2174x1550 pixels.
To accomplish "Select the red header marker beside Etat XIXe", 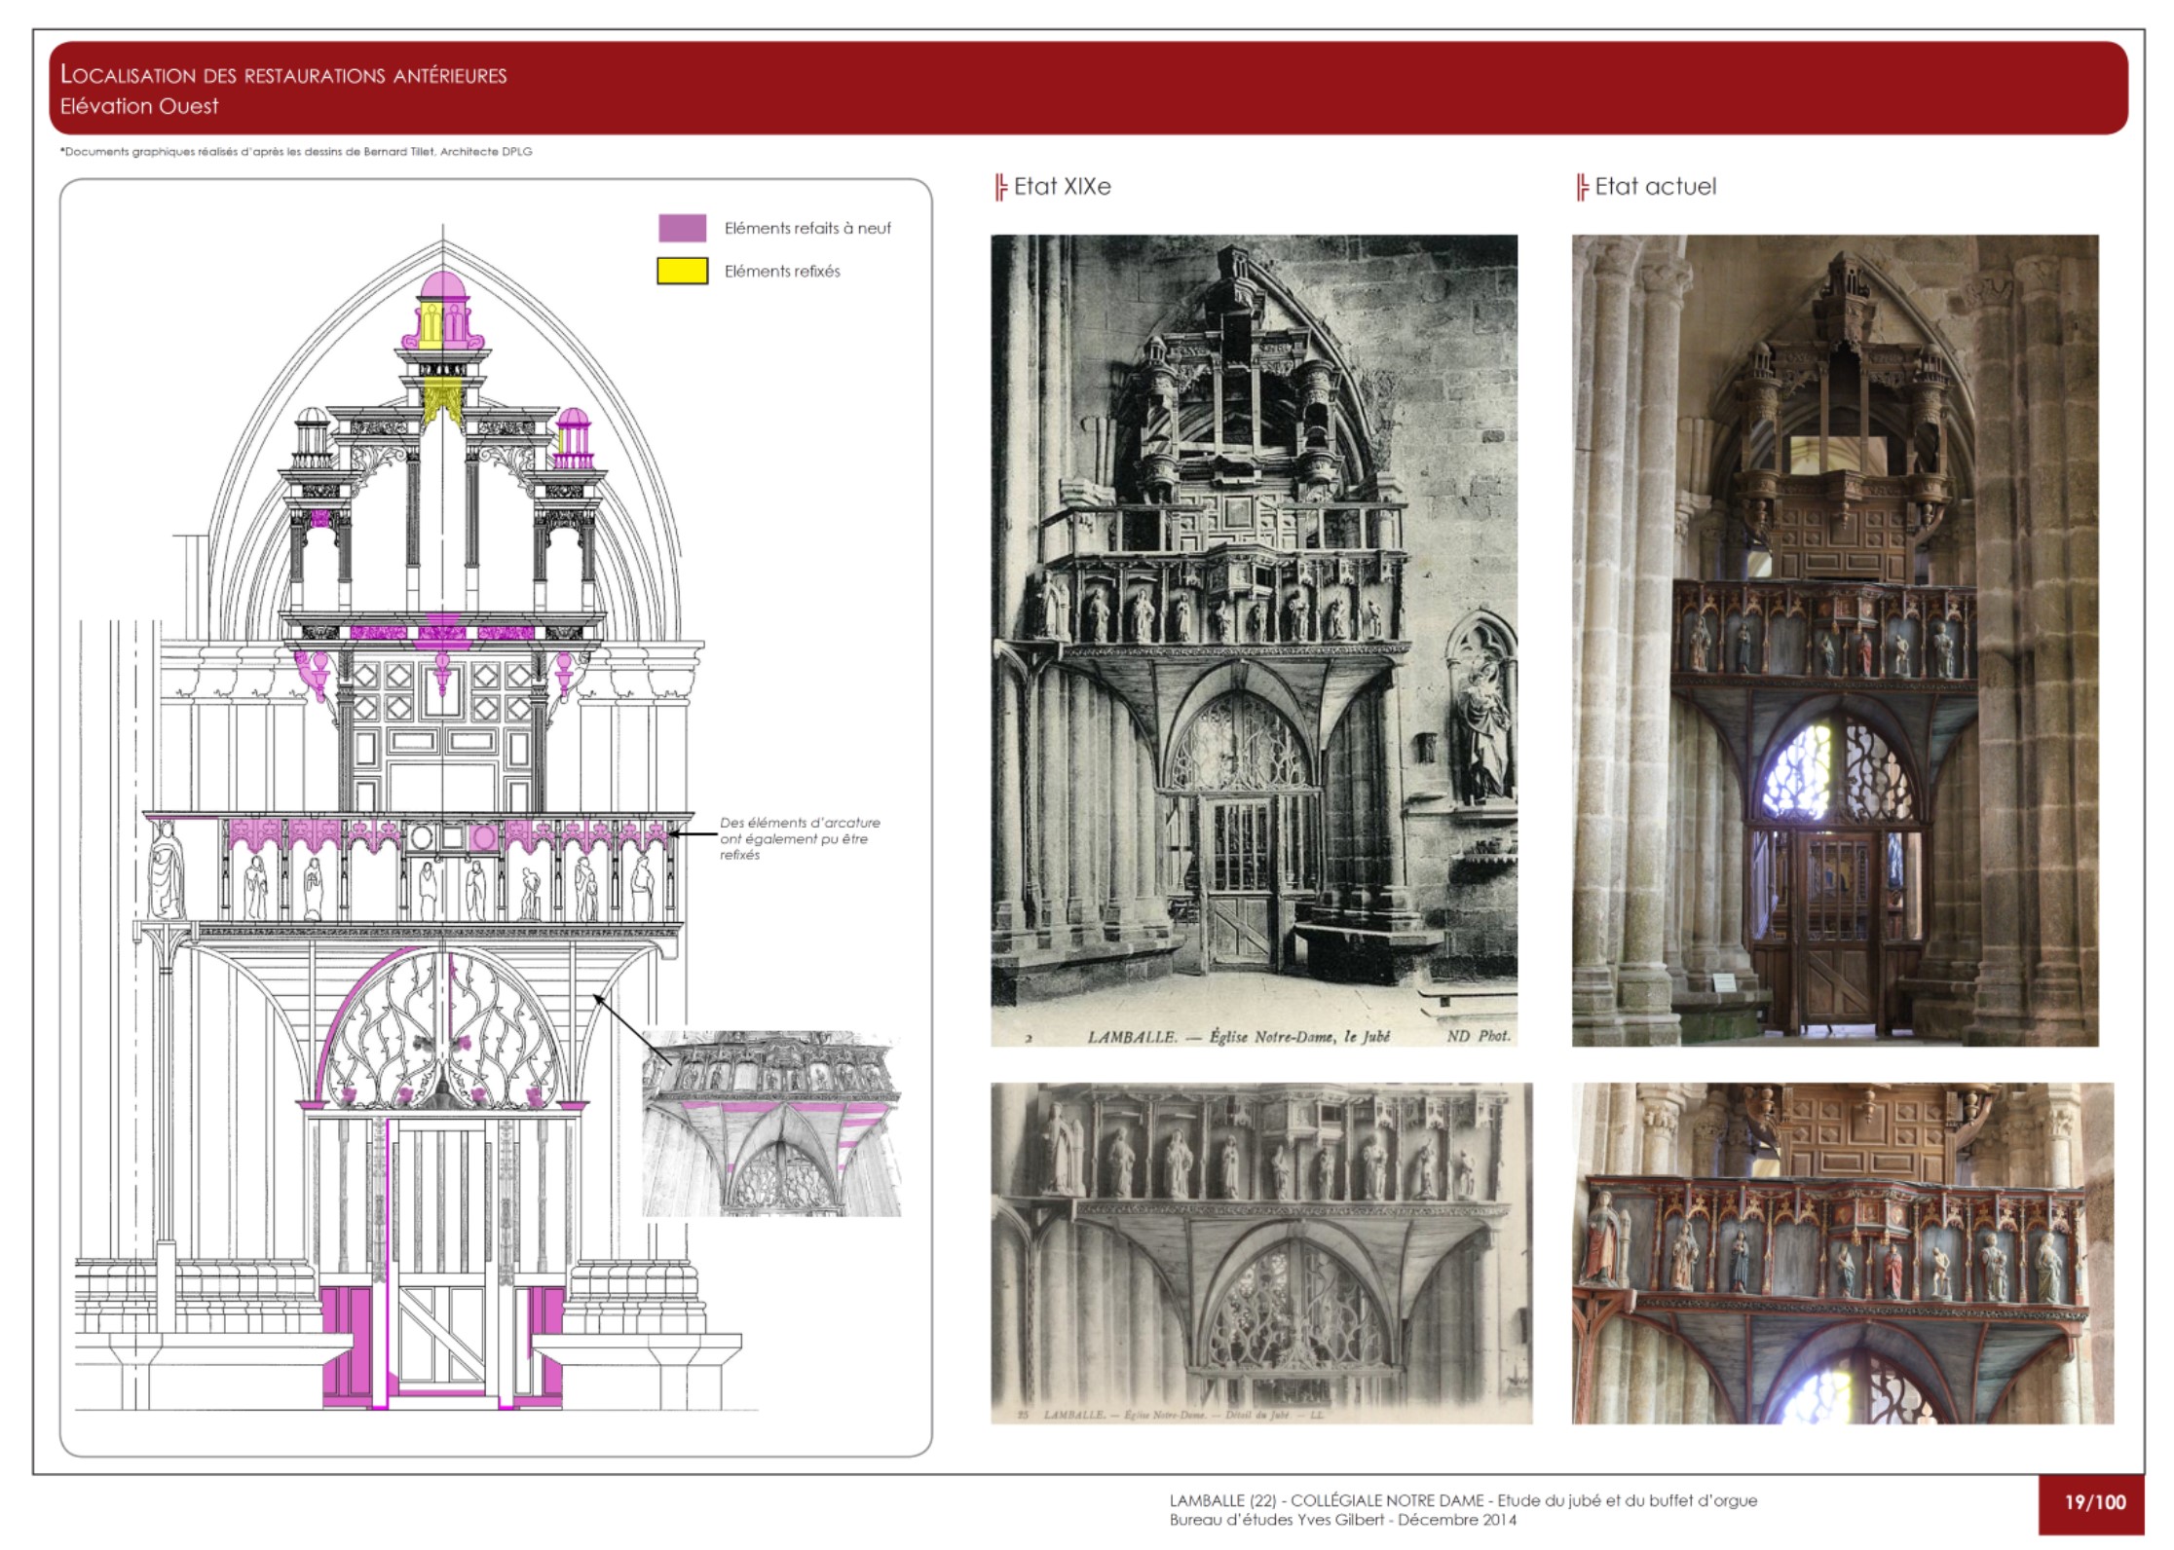I will [1001, 188].
